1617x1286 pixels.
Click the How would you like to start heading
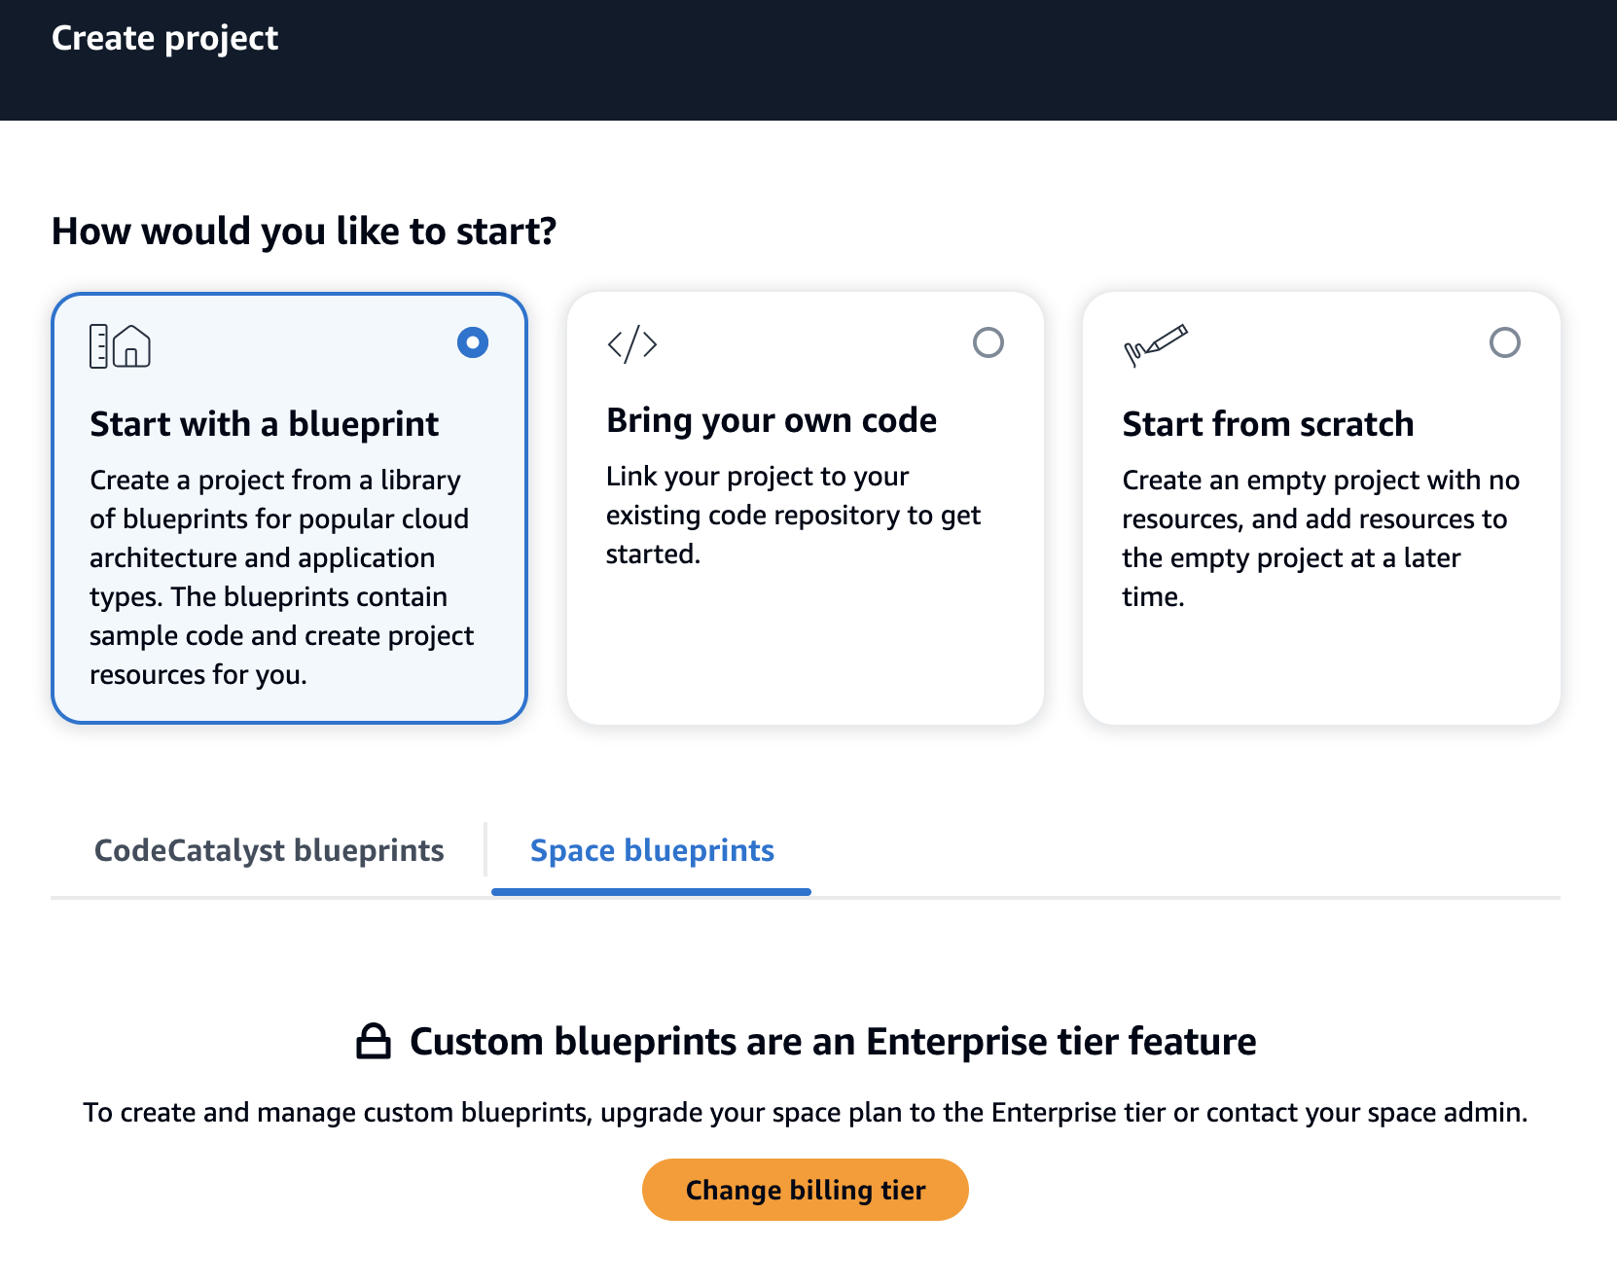[x=305, y=231]
